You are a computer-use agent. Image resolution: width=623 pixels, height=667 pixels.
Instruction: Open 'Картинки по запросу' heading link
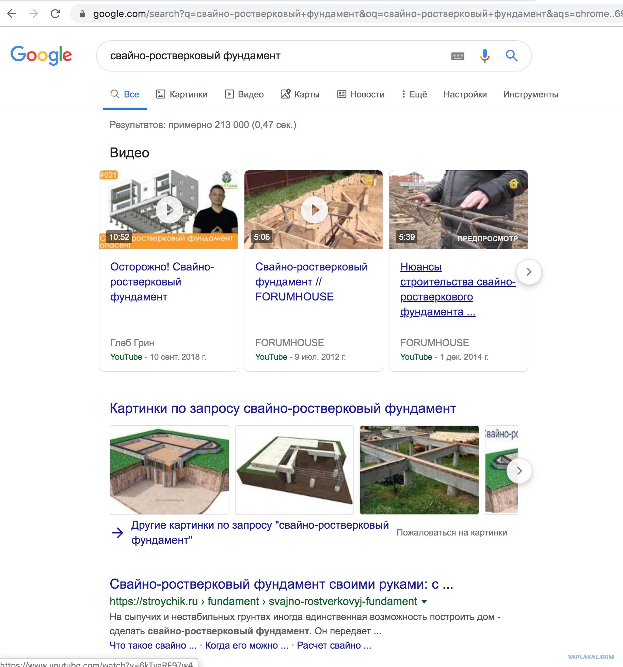tap(283, 408)
